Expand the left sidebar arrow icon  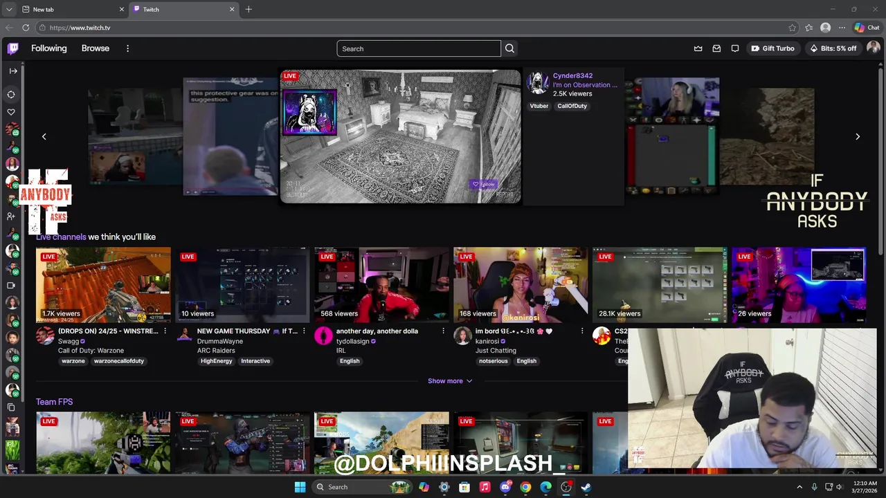coord(13,71)
